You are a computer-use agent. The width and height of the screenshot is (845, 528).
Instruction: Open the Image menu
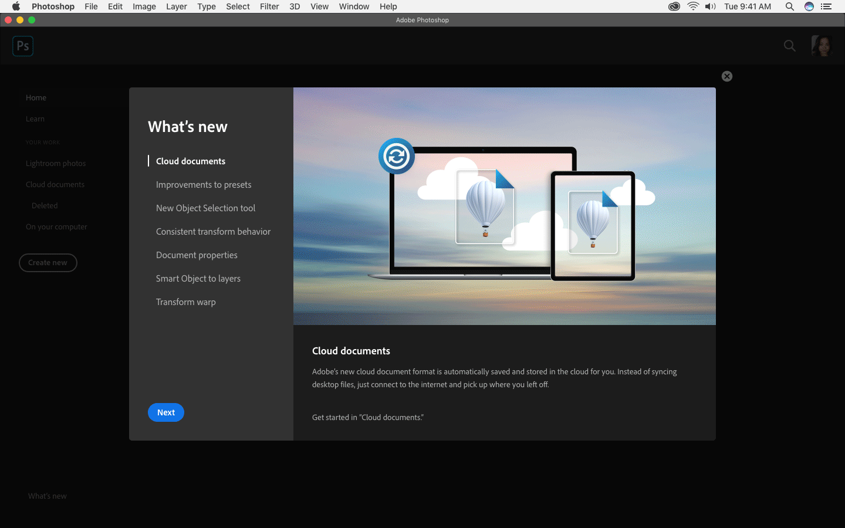(144, 6)
